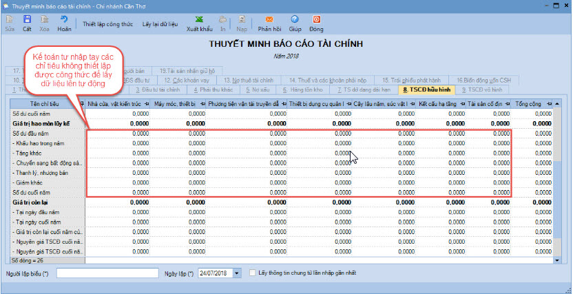
Task: Click Thiết lập công thức button
Action: click(107, 25)
